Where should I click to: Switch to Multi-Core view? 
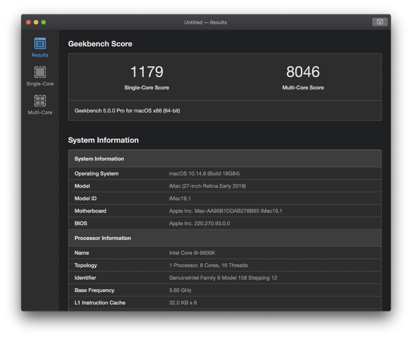pos(40,106)
